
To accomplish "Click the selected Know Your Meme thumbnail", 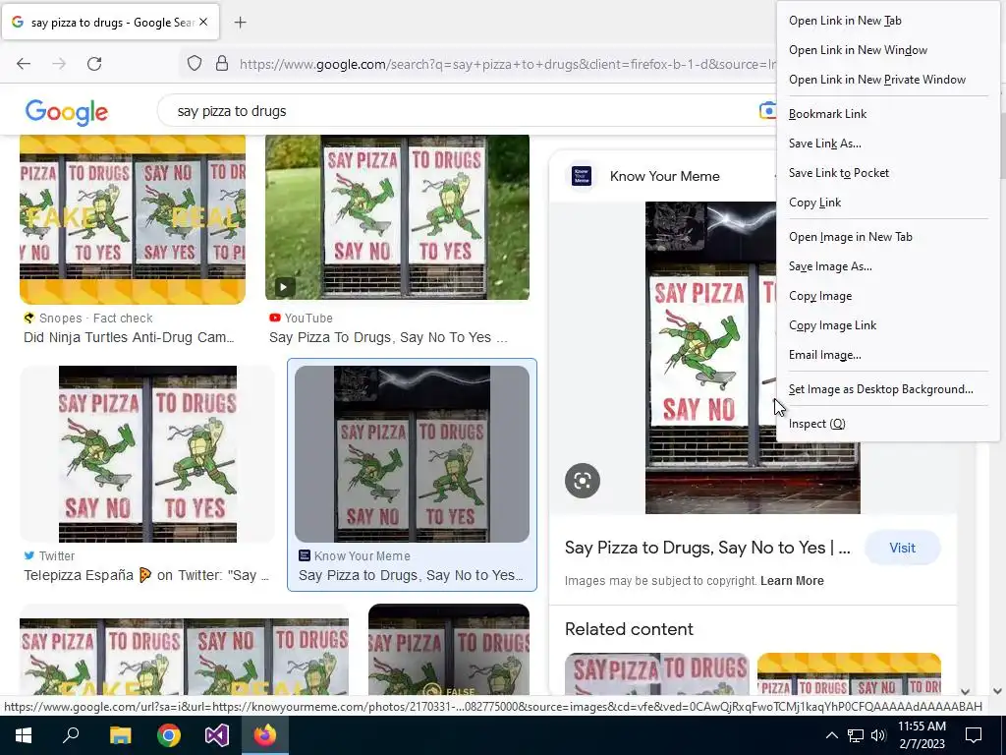I will click(412, 454).
